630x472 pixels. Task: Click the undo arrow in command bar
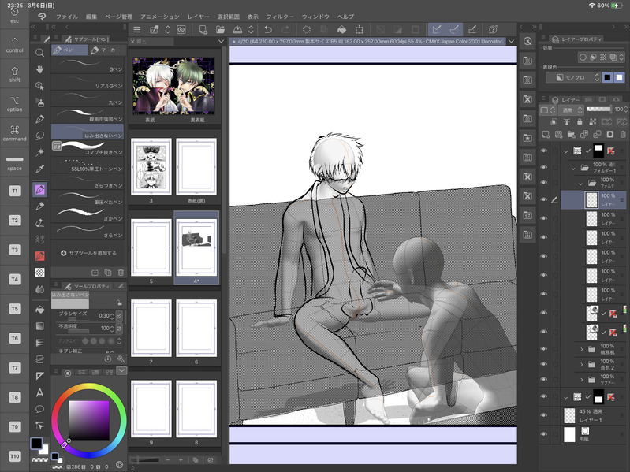click(x=268, y=29)
